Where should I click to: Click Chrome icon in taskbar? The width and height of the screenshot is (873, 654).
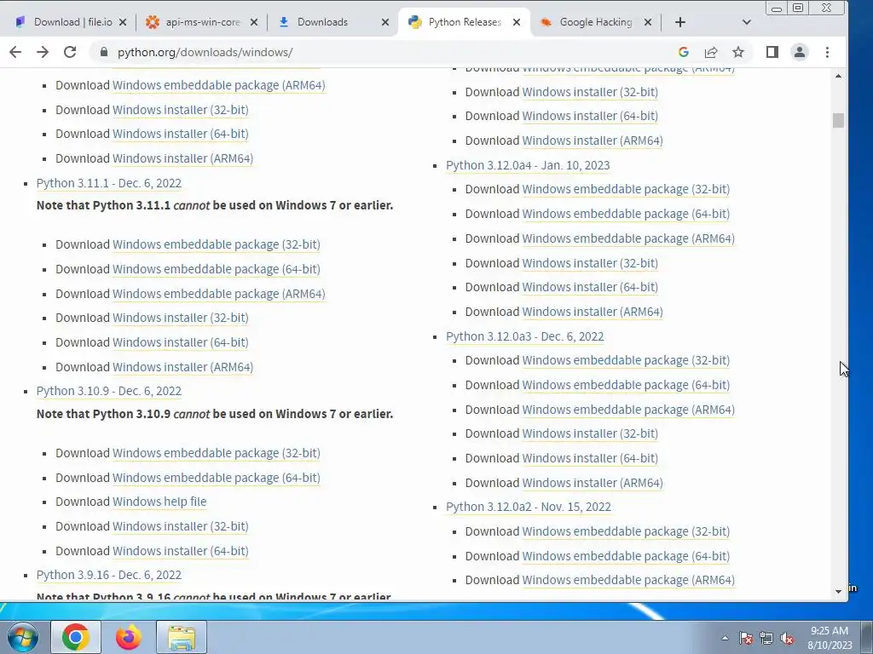coord(76,637)
